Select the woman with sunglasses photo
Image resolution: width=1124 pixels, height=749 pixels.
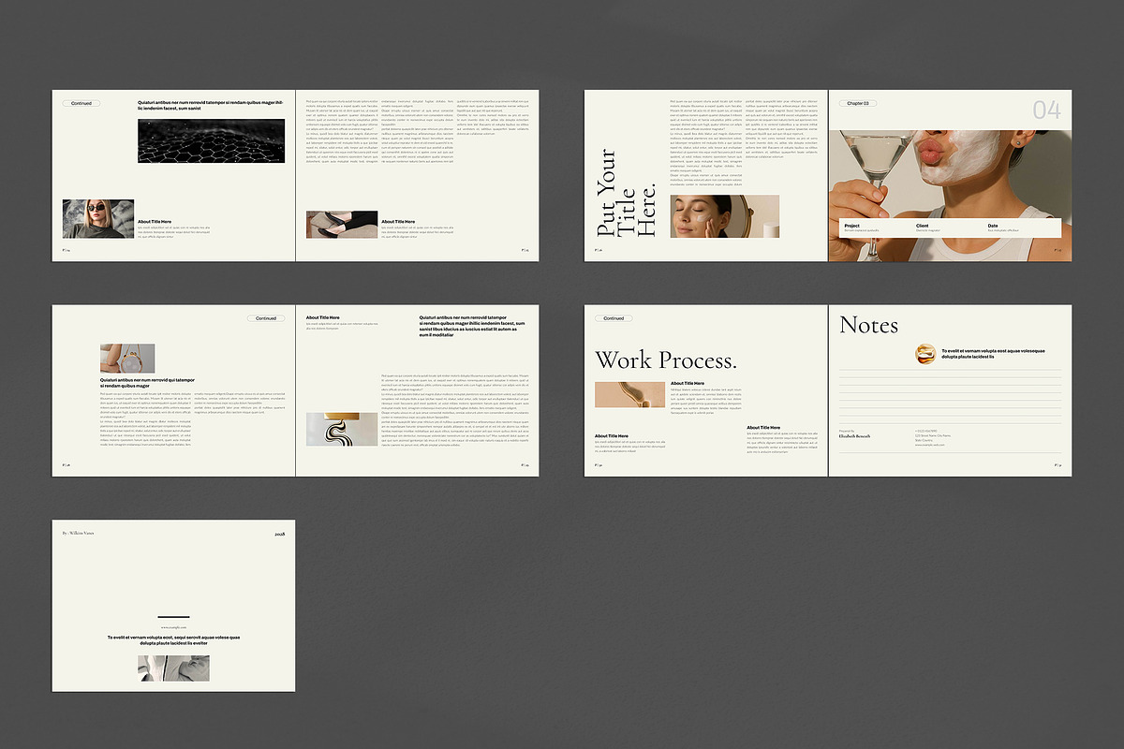pyautogui.click(x=98, y=218)
